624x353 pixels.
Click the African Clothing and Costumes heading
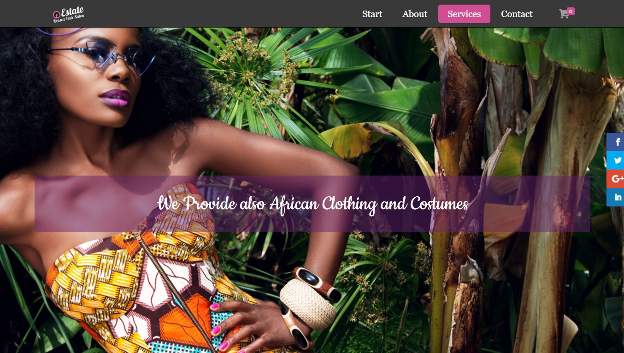point(313,204)
